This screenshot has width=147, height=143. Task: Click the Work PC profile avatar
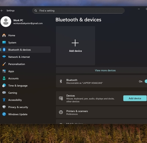(x=6, y=22)
